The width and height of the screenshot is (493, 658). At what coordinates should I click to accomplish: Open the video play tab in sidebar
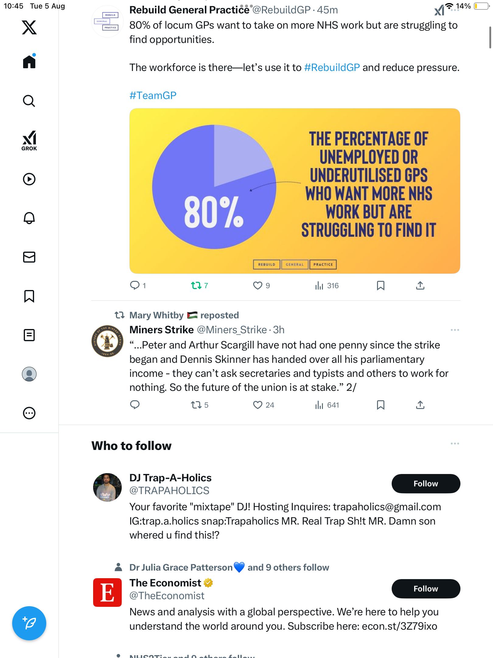[29, 179]
